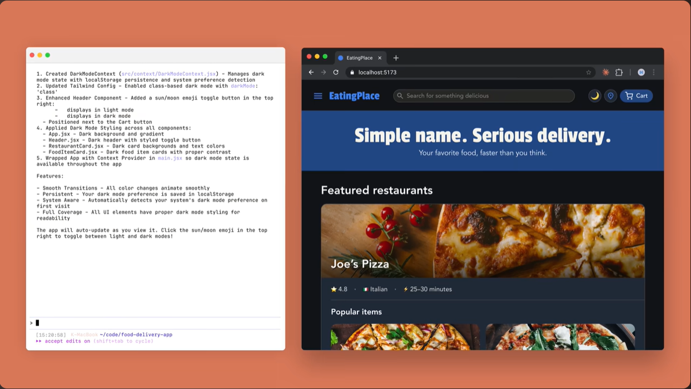Click the 4.8 star rating
Viewport: 691px width, 389px height.
click(339, 289)
